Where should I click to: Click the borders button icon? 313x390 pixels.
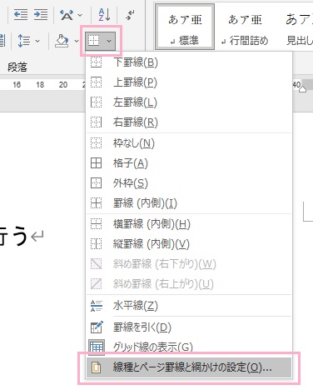[x=94, y=41]
